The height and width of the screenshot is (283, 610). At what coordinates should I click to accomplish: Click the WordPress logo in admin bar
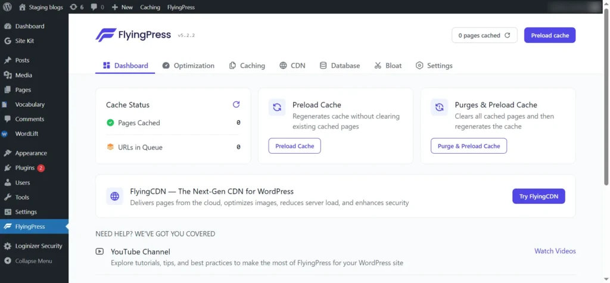tap(8, 7)
